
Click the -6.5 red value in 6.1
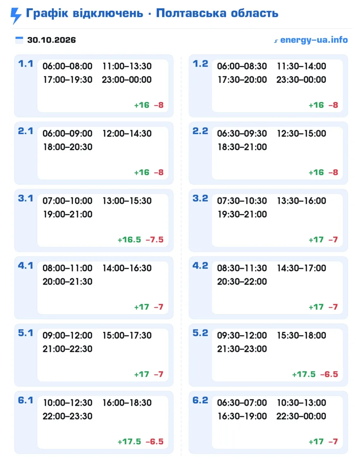(154, 442)
